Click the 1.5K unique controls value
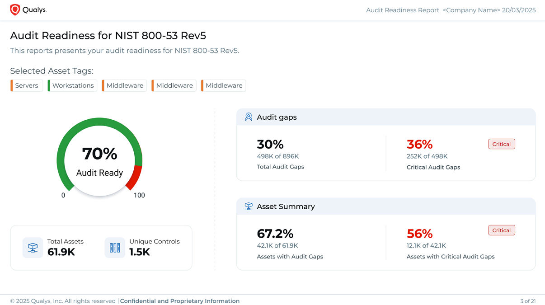Image resolution: width=545 pixels, height=305 pixels. point(140,252)
